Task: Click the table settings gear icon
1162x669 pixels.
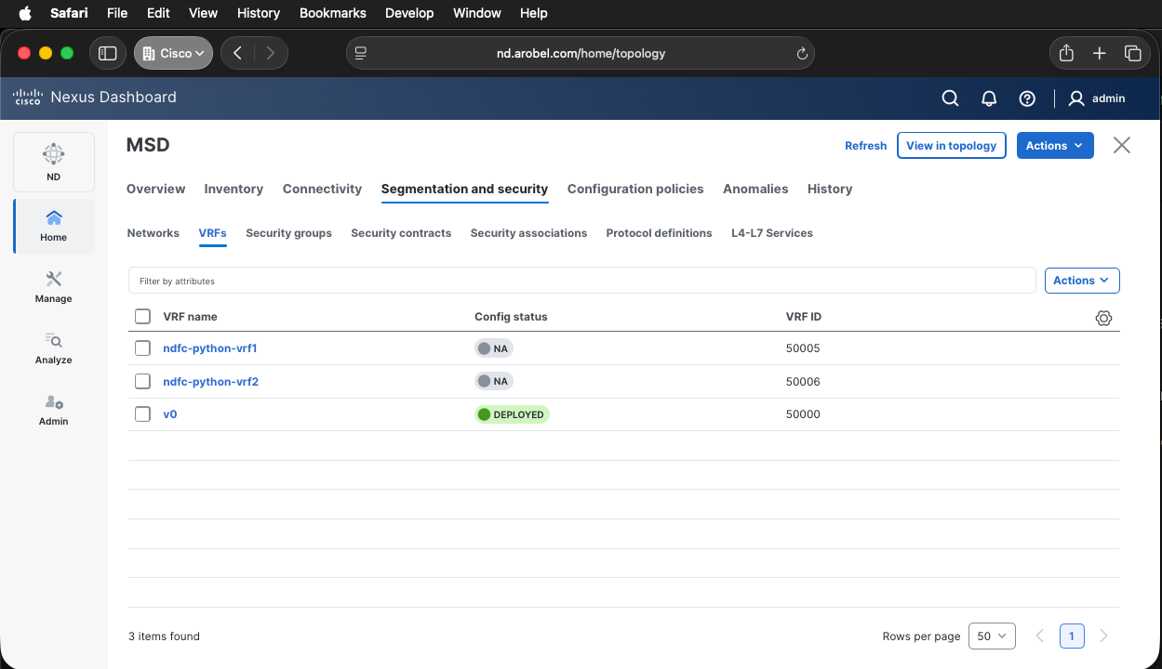Action: (1103, 318)
